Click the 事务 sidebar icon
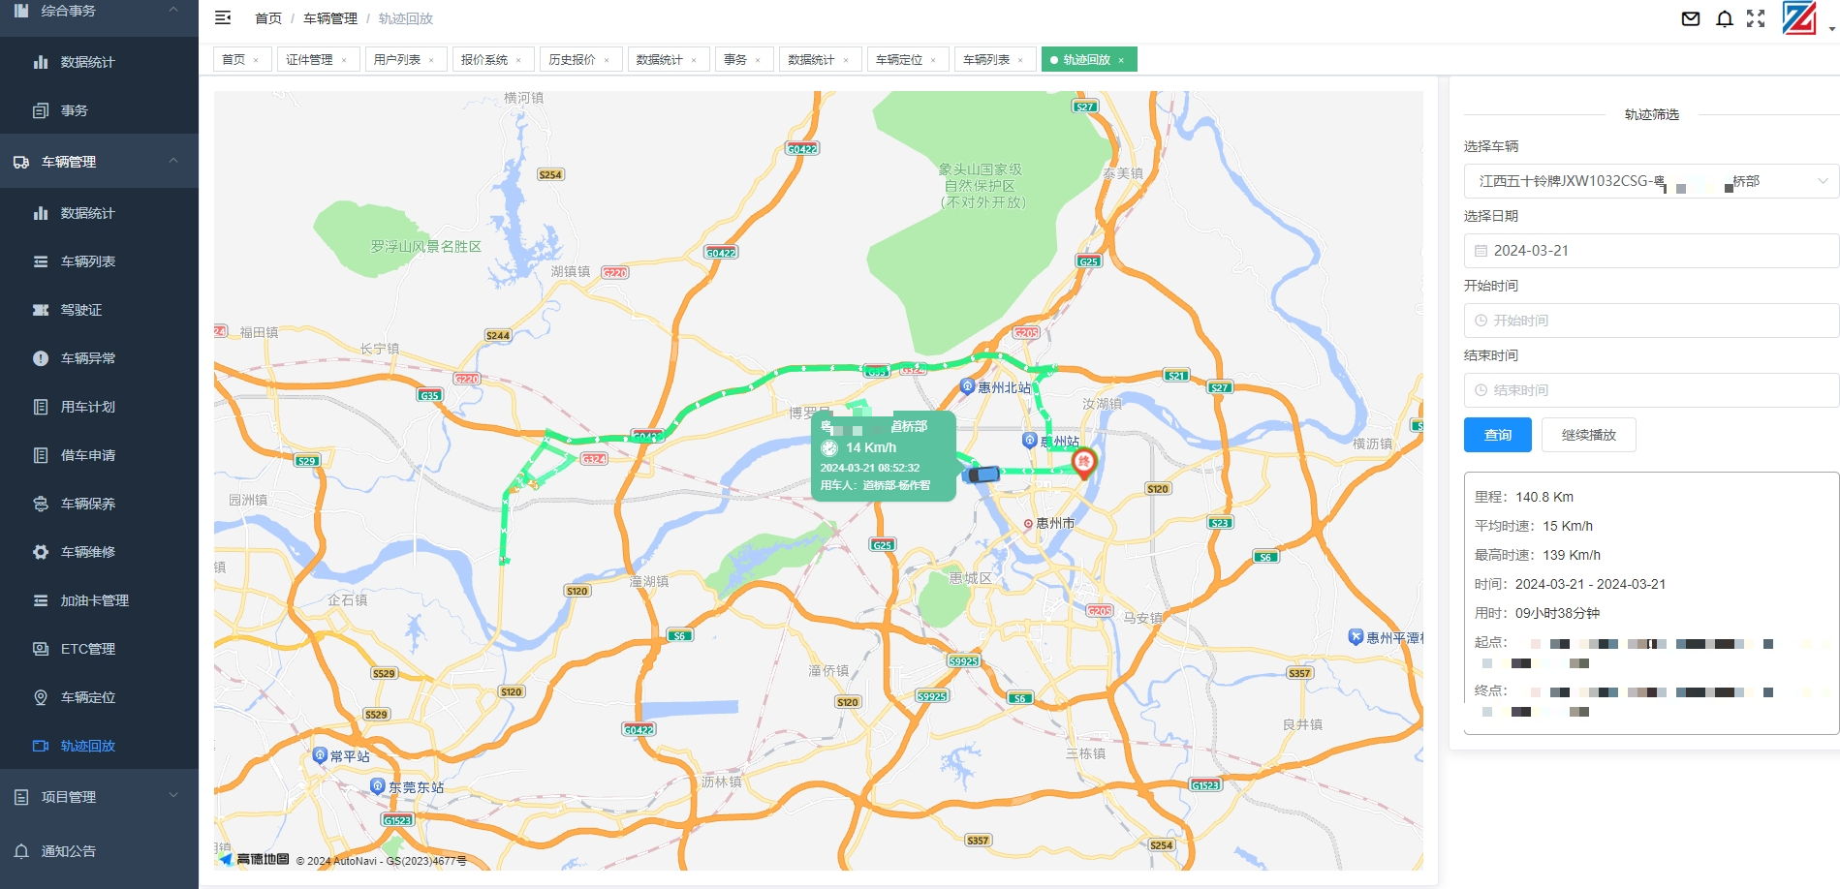The width and height of the screenshot is (1840, 889). tap(41, 110)
